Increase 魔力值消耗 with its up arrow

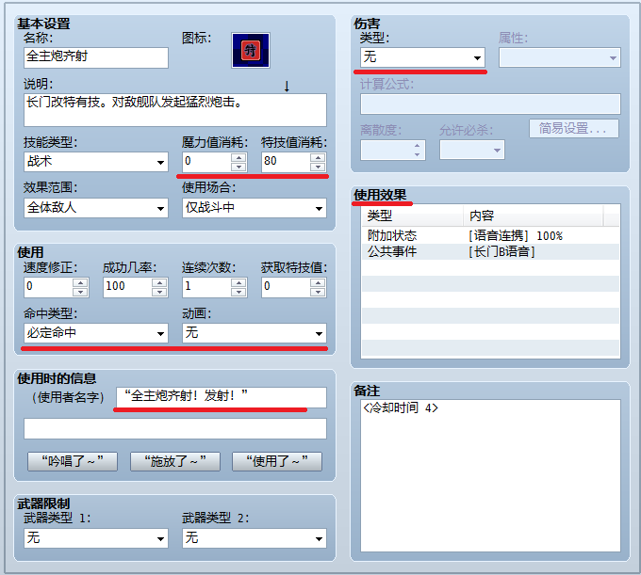238,157
